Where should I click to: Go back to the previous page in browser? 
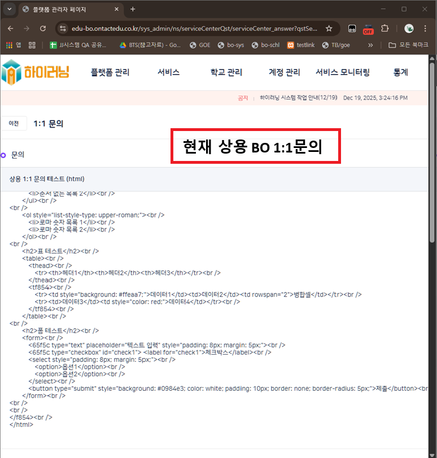click(10, 28)
